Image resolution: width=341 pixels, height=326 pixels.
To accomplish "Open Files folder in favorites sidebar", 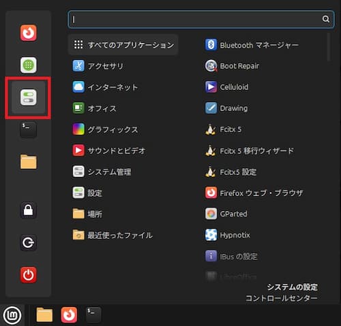I will tap(28, 162).
